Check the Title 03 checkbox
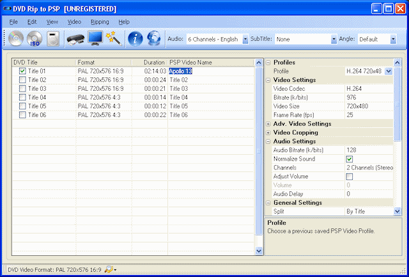 click(x=23, y=88)
